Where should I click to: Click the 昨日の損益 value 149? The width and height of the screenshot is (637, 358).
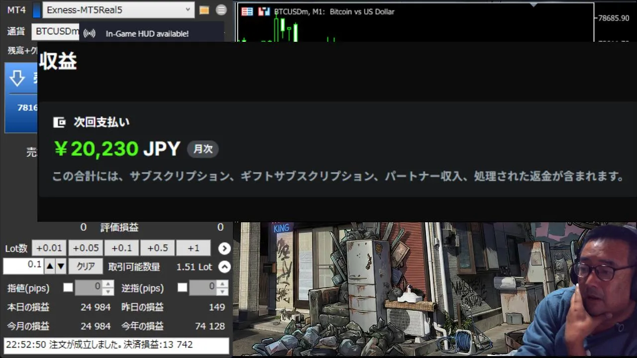[216, 307]
